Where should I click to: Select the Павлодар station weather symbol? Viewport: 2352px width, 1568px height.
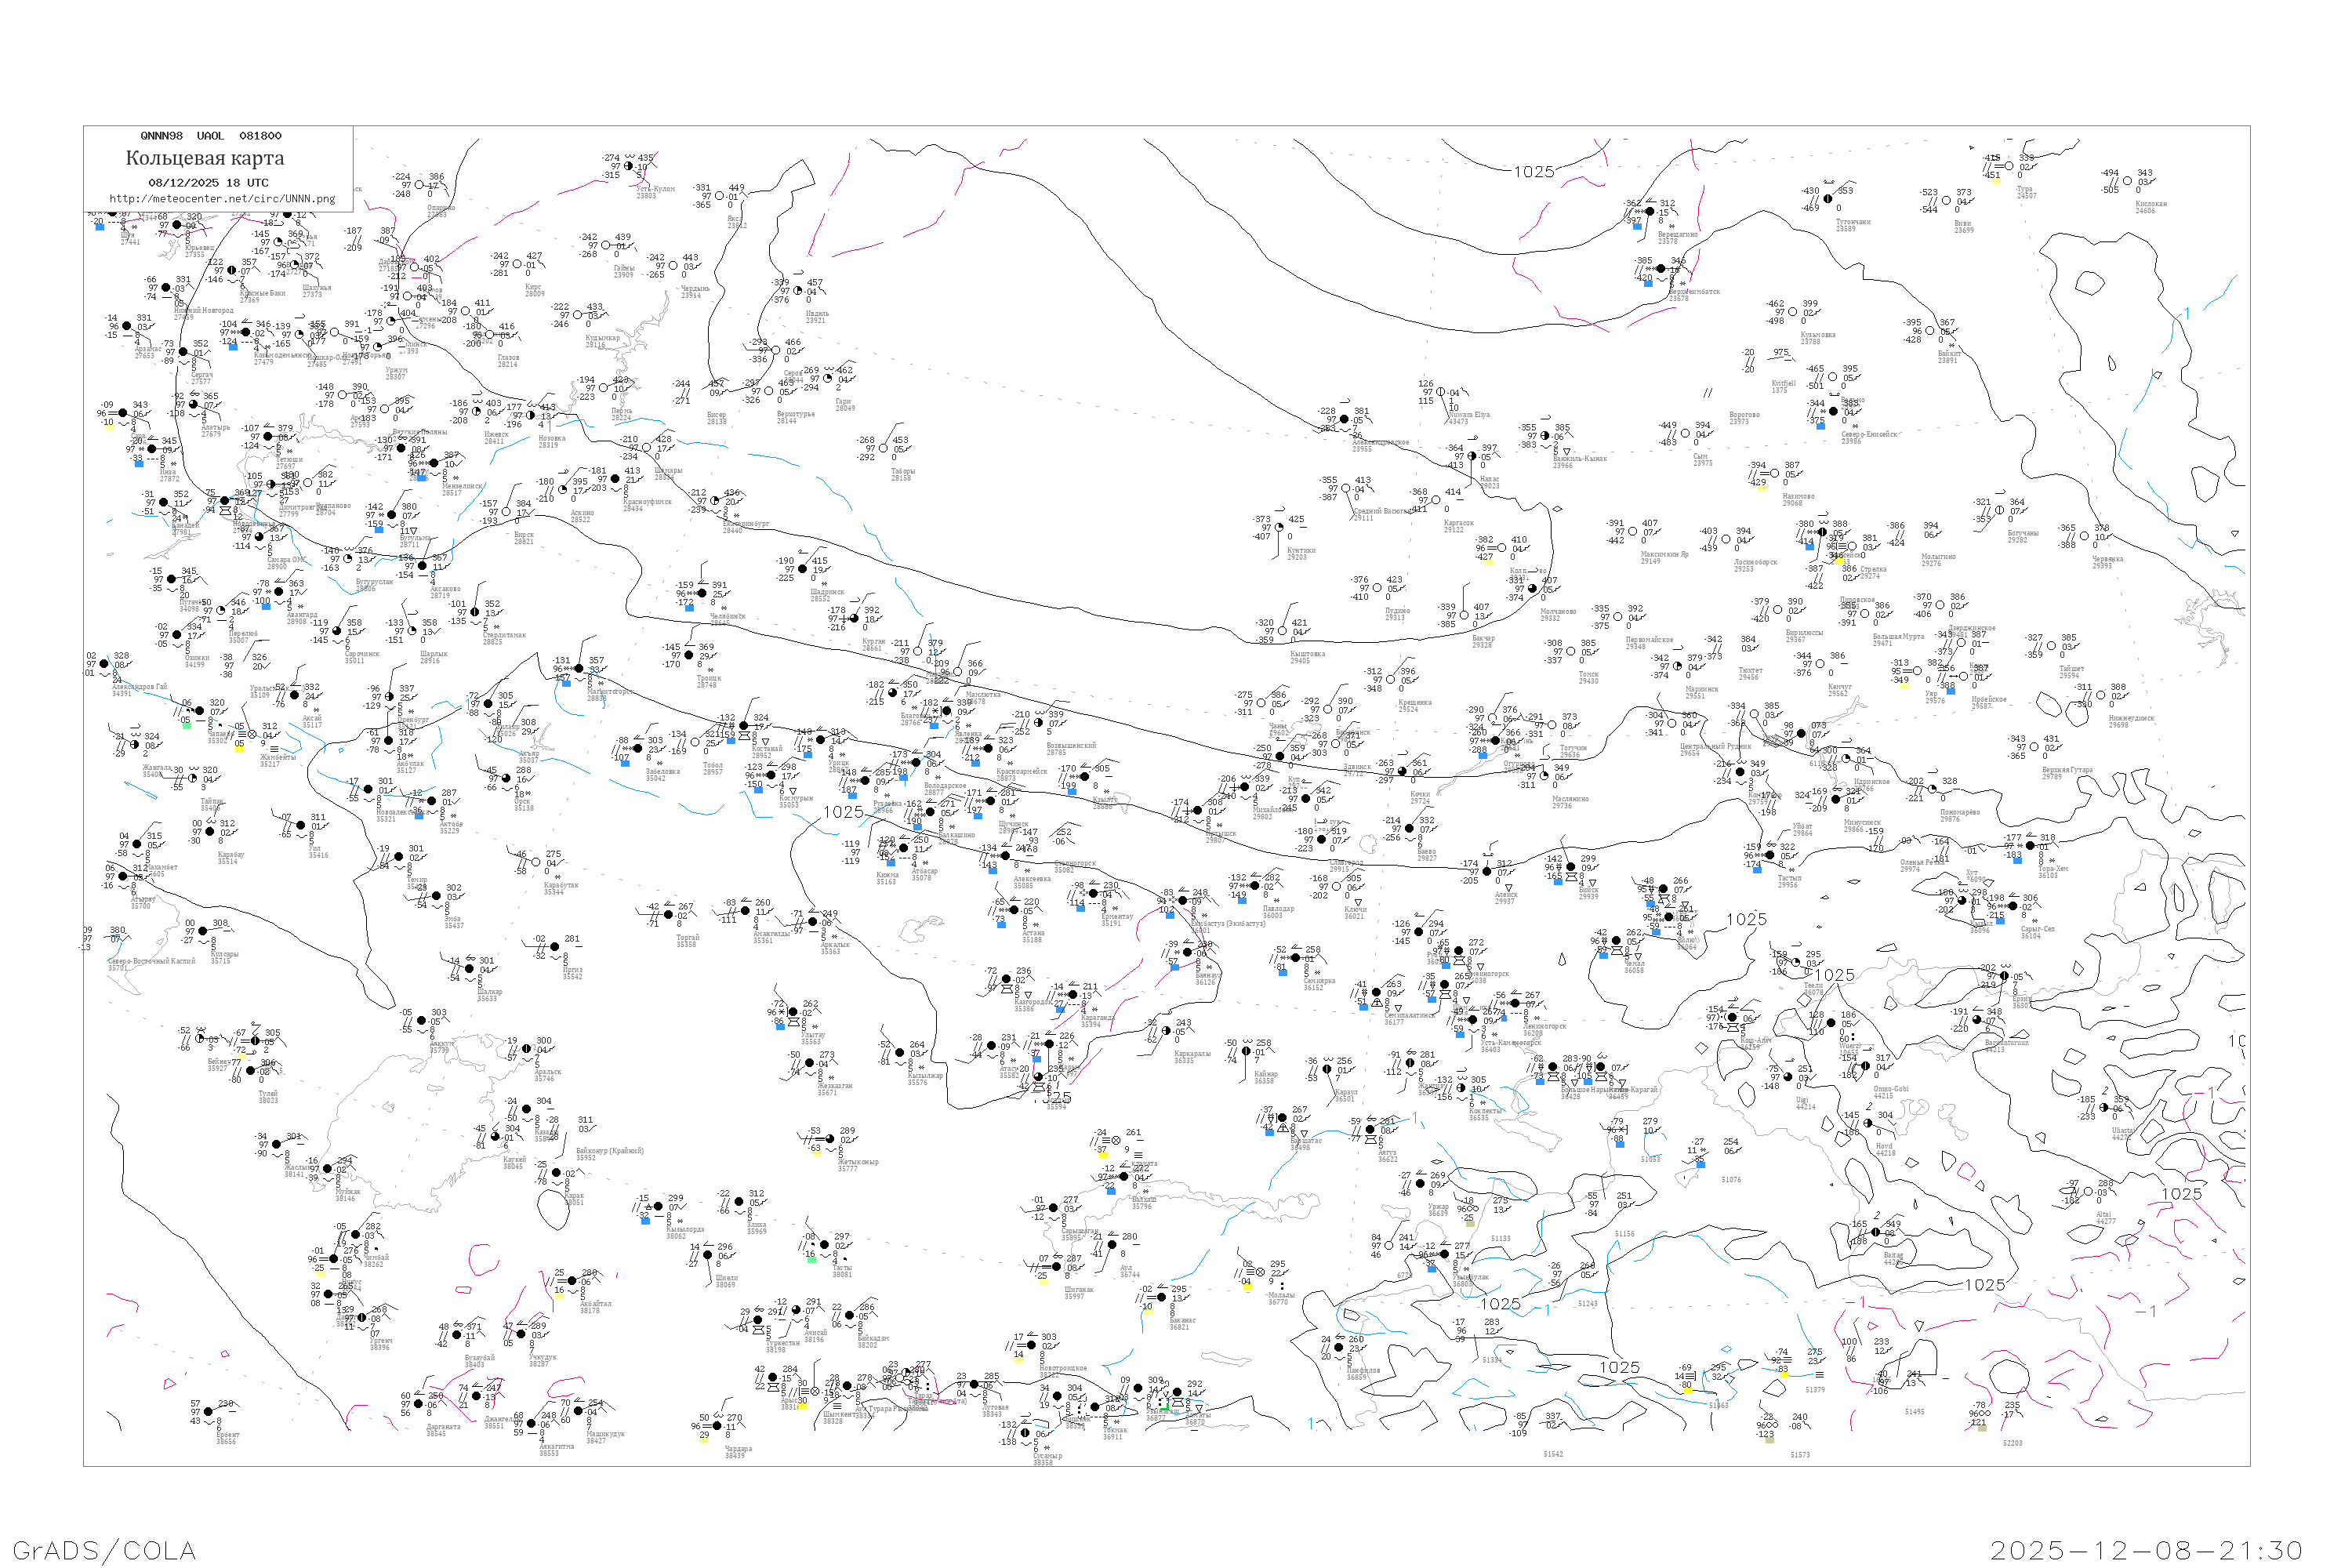1257,886
